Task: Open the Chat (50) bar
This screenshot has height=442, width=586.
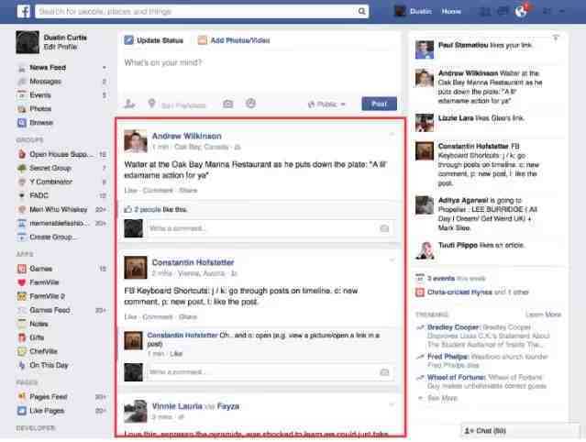Action: (486, 430)
